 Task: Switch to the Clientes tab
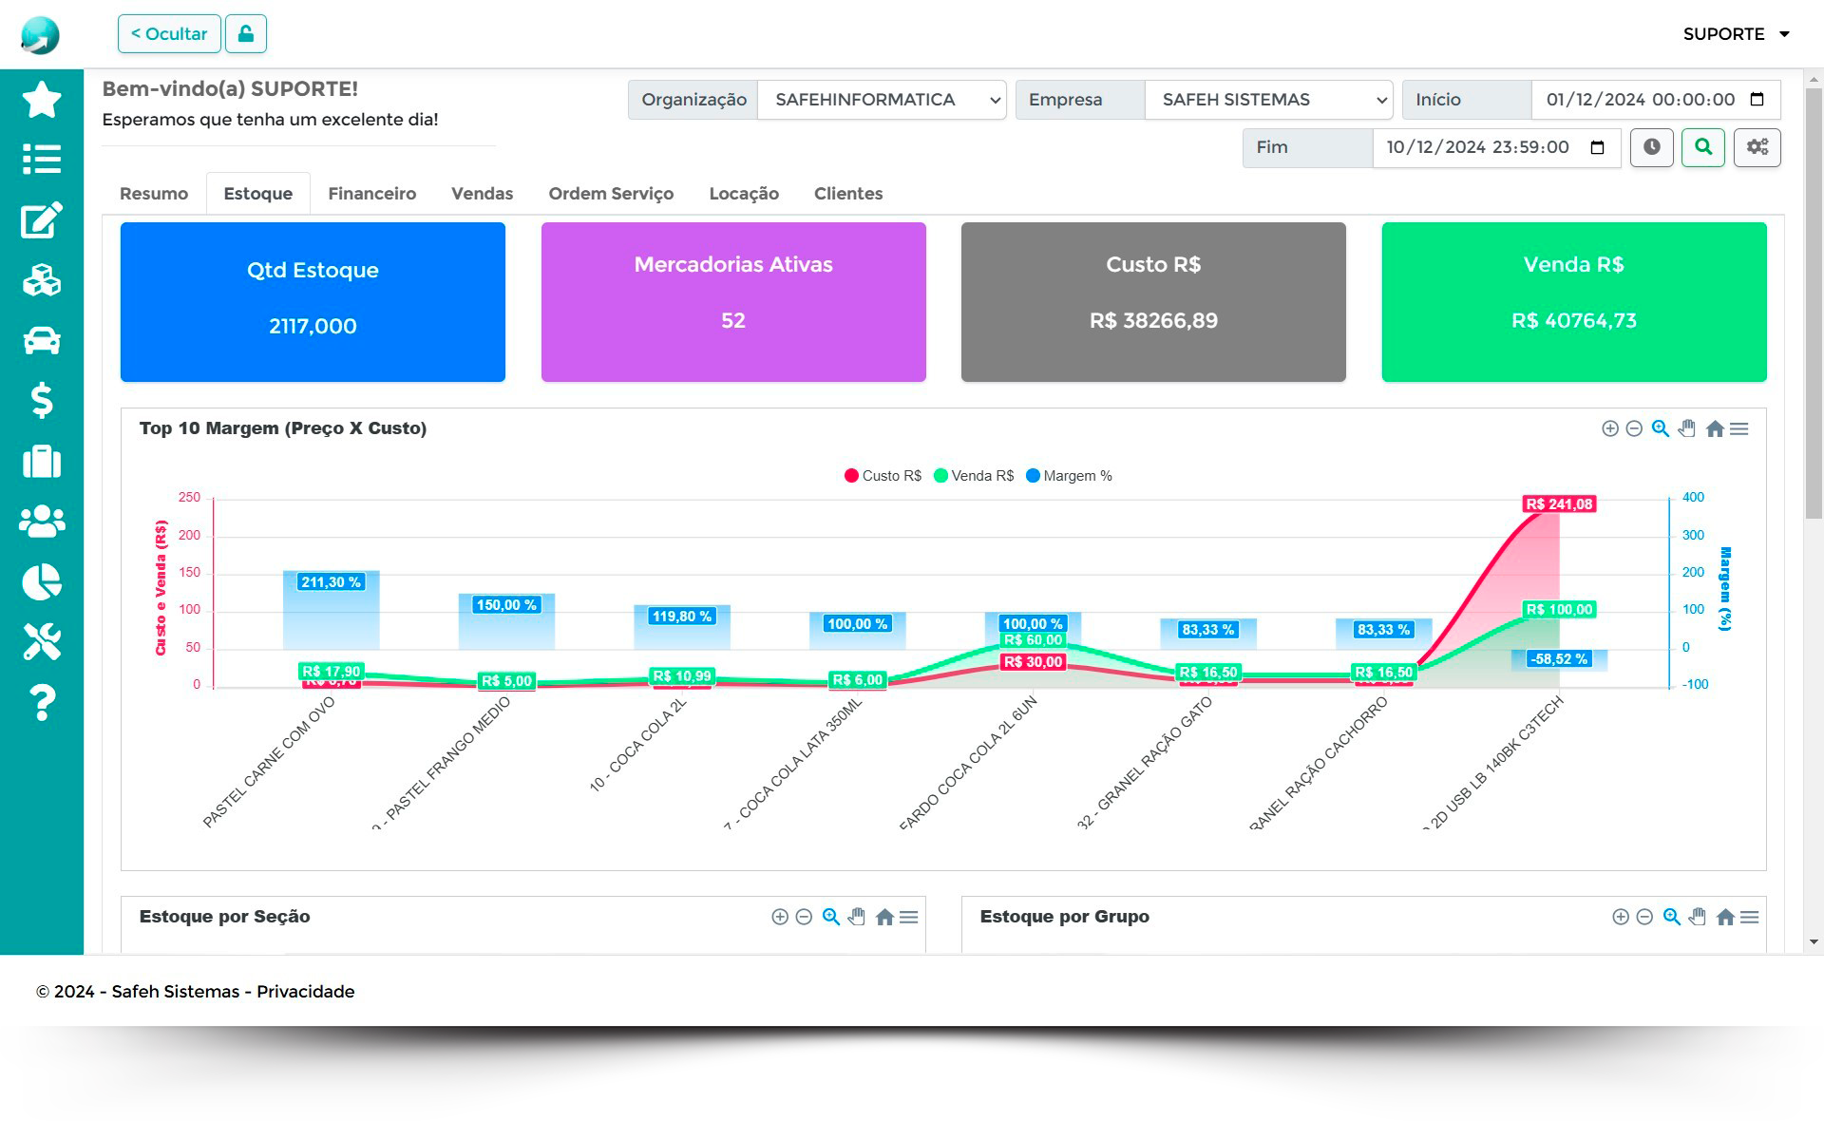coord(848,194)
